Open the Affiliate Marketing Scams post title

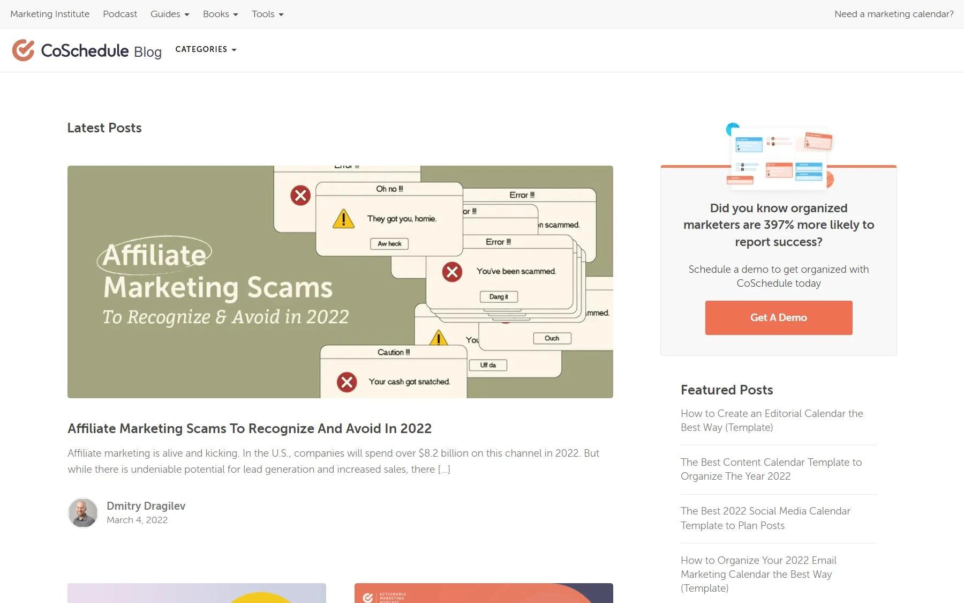click(x=250, y=428)
